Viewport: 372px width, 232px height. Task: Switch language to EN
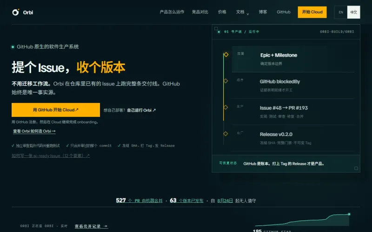[x=341, y=12]
